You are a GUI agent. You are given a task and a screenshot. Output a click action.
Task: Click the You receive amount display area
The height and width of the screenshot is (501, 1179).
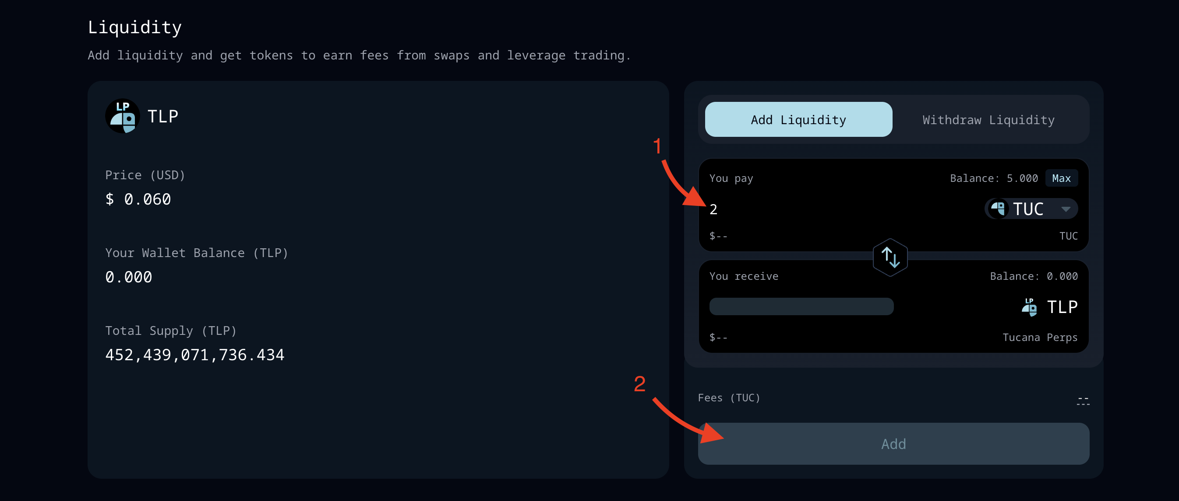click(801, 307)
